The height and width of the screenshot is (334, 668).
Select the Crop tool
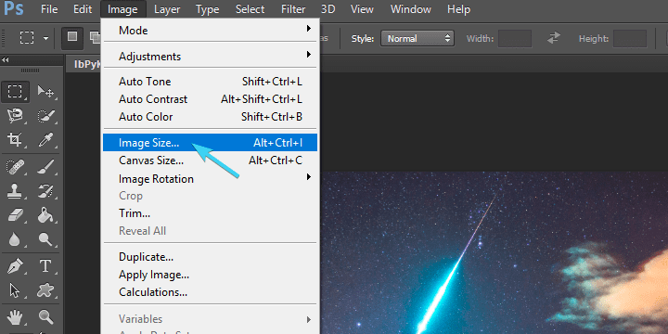[x=16, y=139]
